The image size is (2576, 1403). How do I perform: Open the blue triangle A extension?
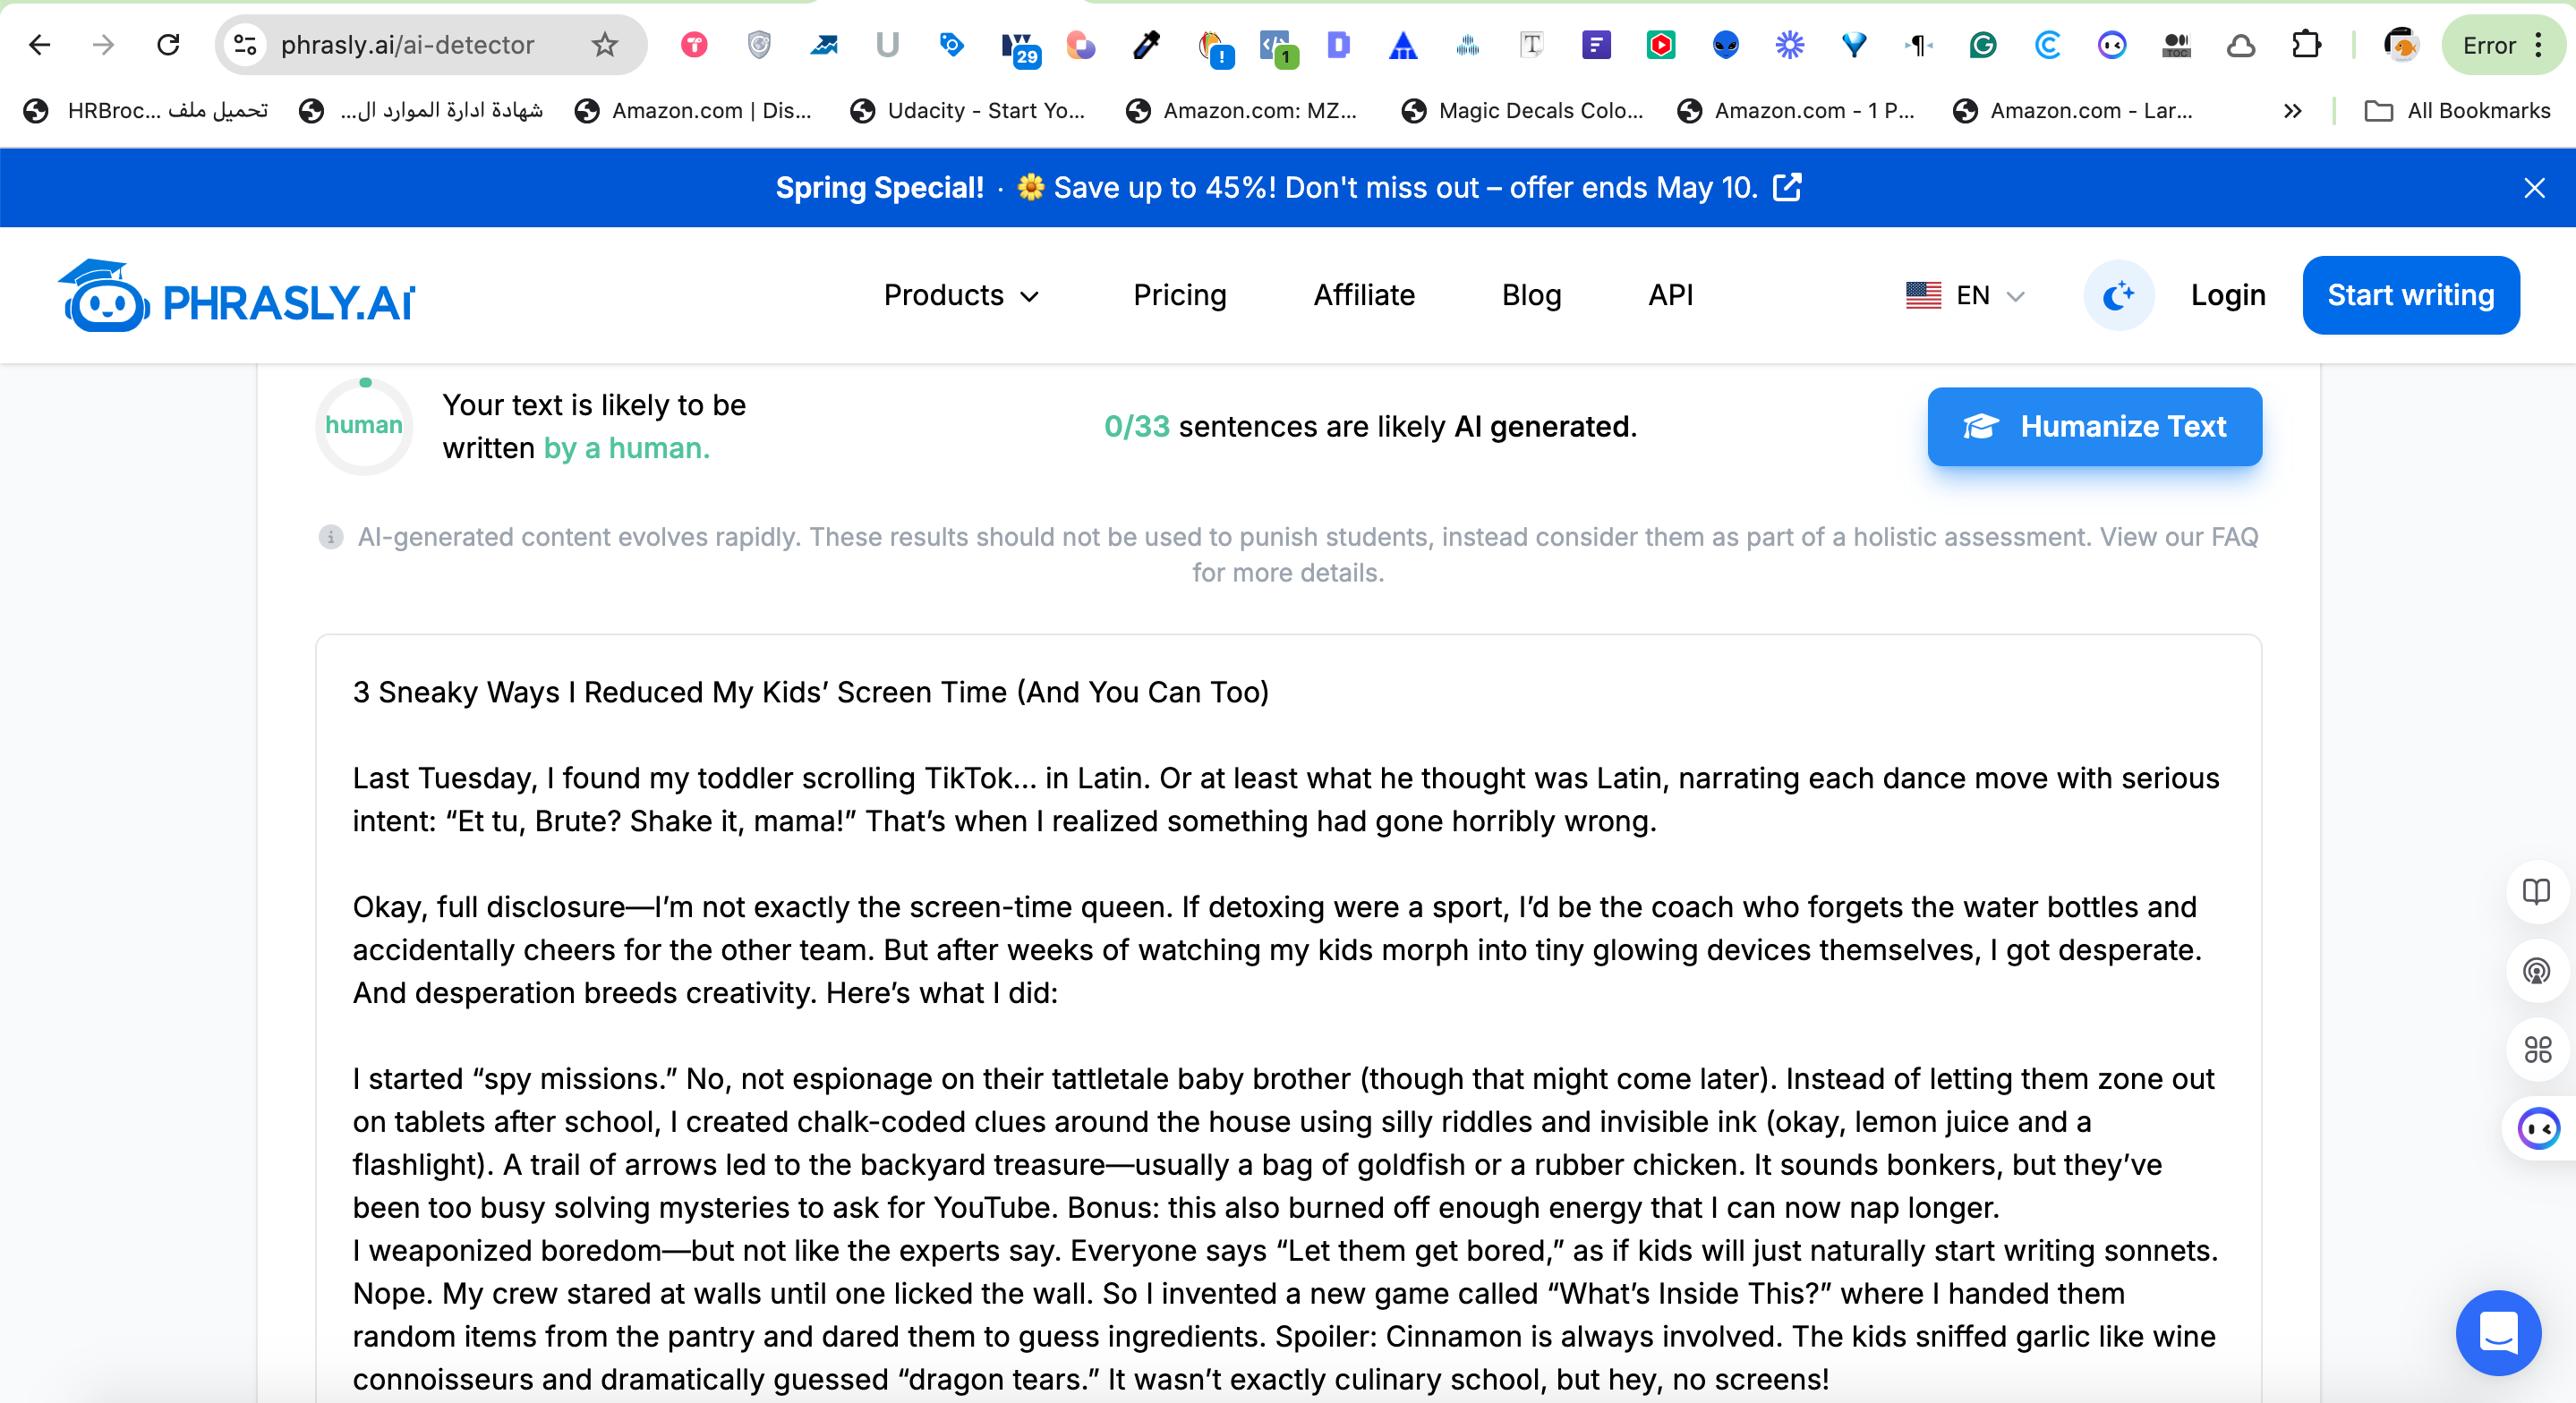(1403, 45)
